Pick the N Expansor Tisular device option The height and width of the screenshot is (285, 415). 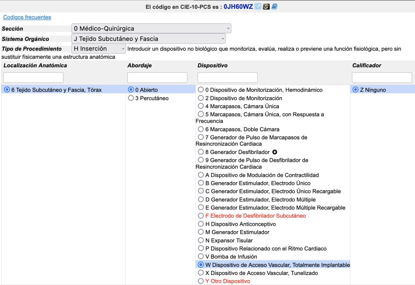[x=201, y=240]
